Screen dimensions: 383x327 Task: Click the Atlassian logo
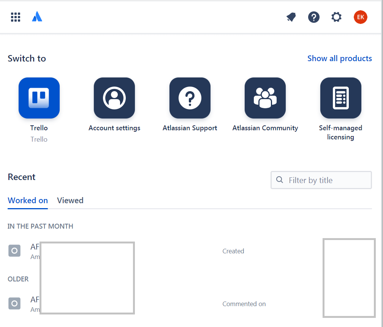click(37, 17)
